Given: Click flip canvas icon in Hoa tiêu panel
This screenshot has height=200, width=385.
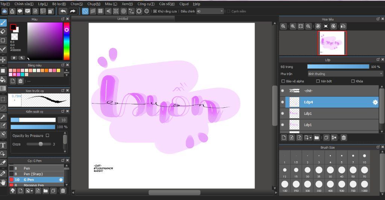Looking at the screenshot, I should pyautogui.click(x=343, y=26).
